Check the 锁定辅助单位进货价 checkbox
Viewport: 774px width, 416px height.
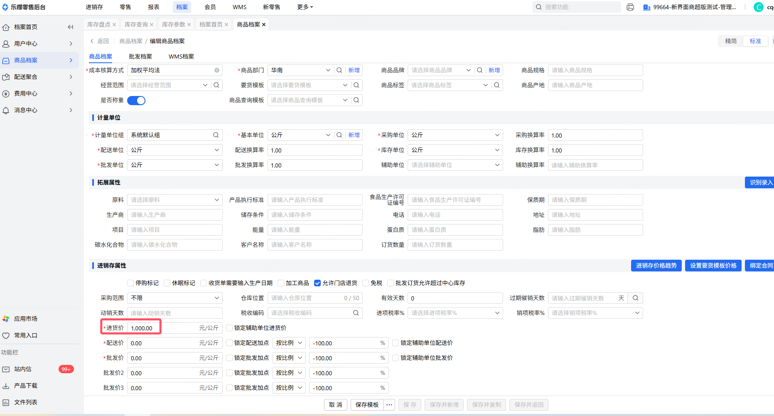click(229, 328)
